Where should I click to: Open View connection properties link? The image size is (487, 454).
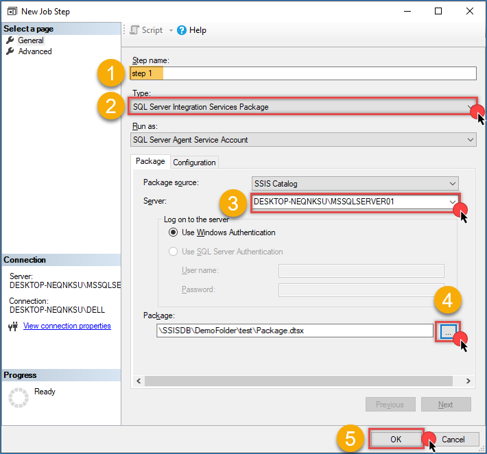[x=67, y=326]
